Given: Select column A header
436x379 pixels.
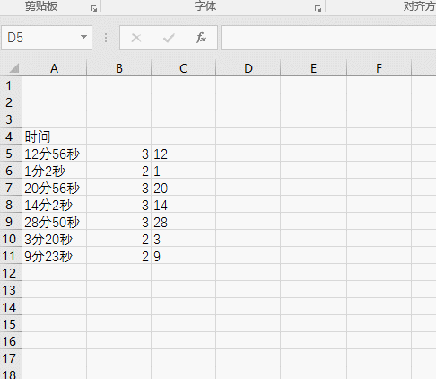Looking at the screenshot, I should (x=54, y=68).
